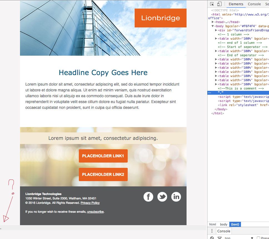The height and width of the screenshot is (239, 269).
Task: Select the first script text/javascript line
Action: [243, 97]
